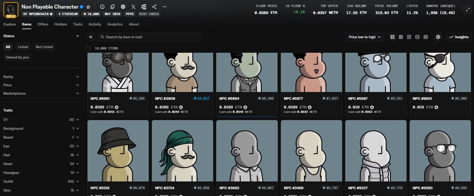Filter status by Listed
Screen dimensions: 474x196
tap(23, 47)
